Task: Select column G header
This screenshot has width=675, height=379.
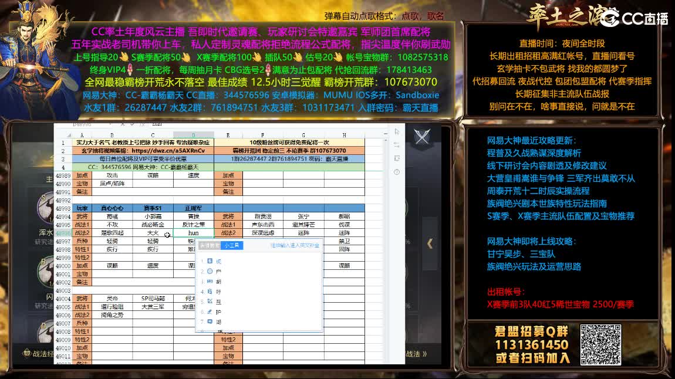Action: (303, 135)
